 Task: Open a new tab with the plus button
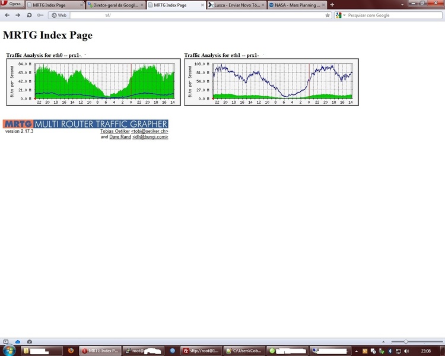click(x=332, y=5)
